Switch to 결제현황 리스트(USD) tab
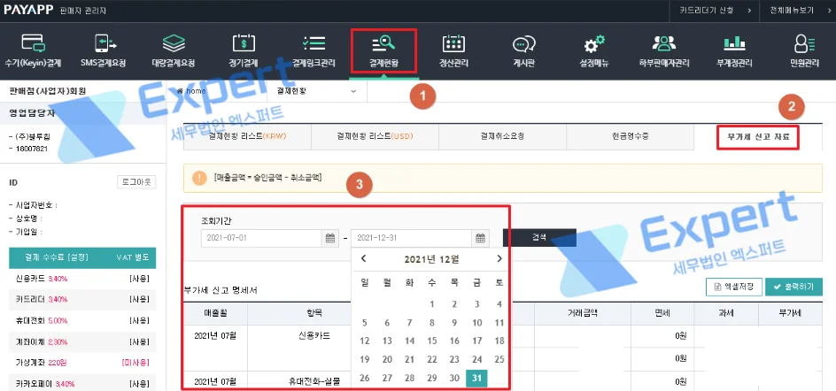The width and height of the screenshot is (836, 391). point(375,136)
